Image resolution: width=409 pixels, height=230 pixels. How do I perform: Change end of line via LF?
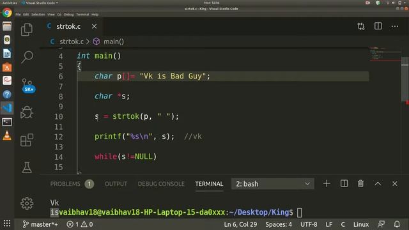click(x=329, y=224)
